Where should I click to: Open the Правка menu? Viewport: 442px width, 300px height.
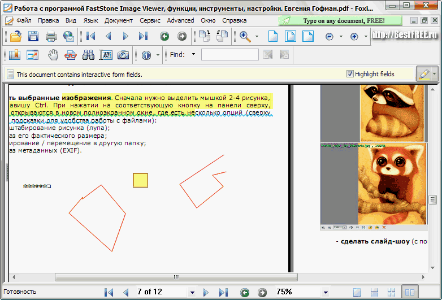(x=48, y=20)
